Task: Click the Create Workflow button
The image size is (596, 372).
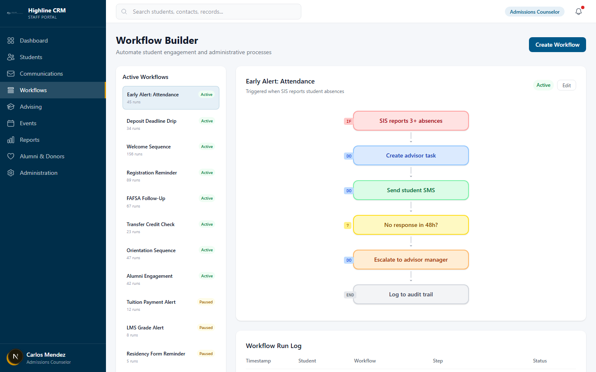Action: tap(557, 45)
